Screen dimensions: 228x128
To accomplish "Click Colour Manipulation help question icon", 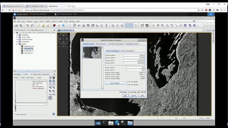I will 54,114.
